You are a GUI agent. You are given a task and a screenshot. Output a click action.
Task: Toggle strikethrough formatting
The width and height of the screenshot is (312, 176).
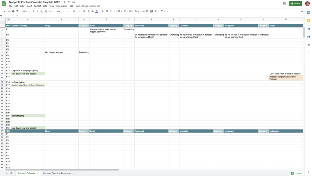point(93,11)
